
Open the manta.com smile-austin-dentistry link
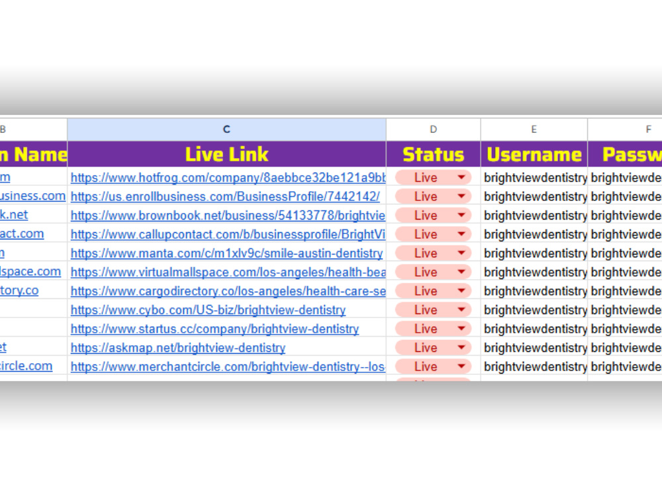pyautogui.click(x=226, y=253)
